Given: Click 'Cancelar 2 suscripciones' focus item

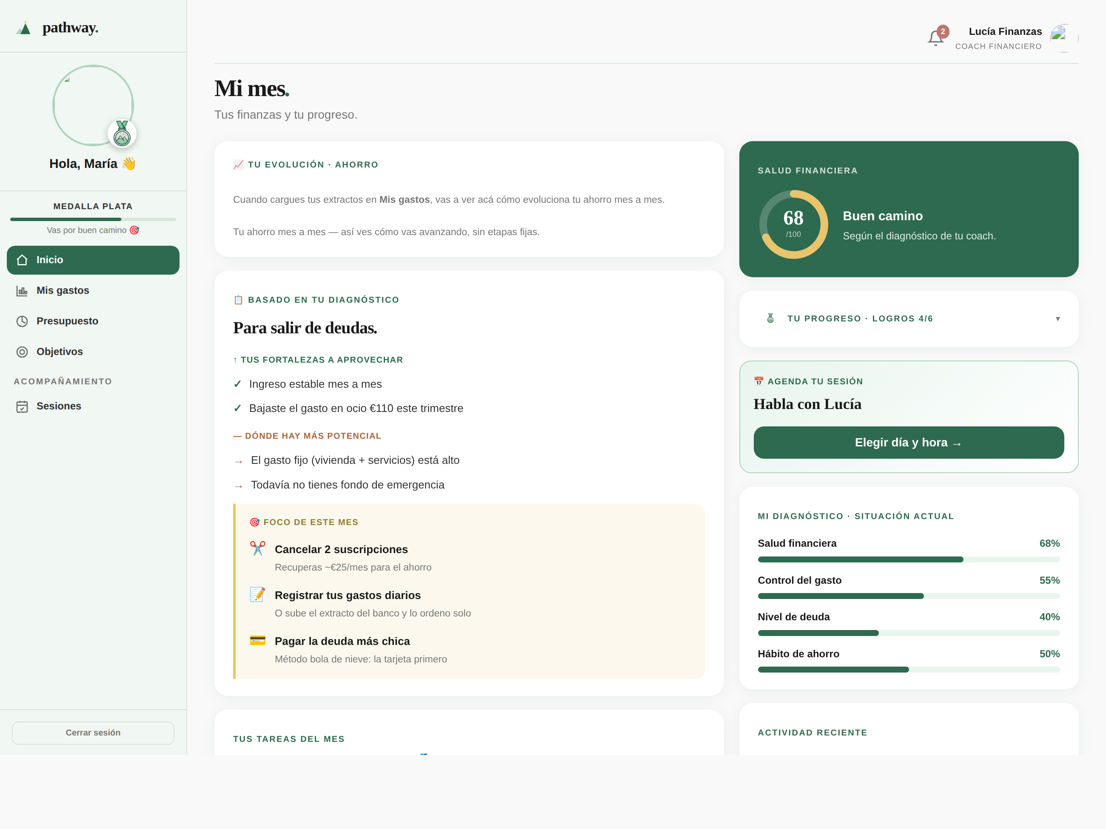Looking at the screenshot, I should pos(341,550).
